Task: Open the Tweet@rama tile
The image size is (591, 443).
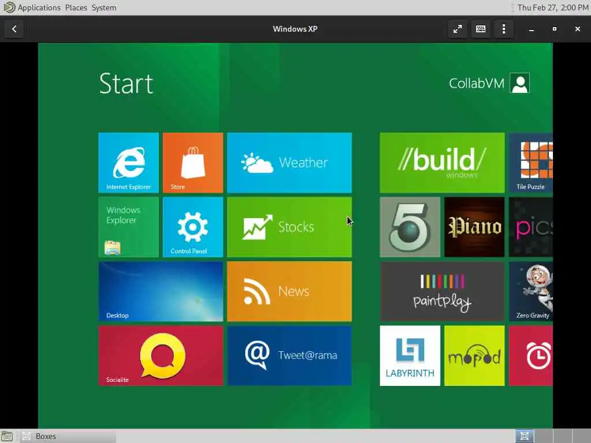Action: pyautogui.click(x=290, y=356)
